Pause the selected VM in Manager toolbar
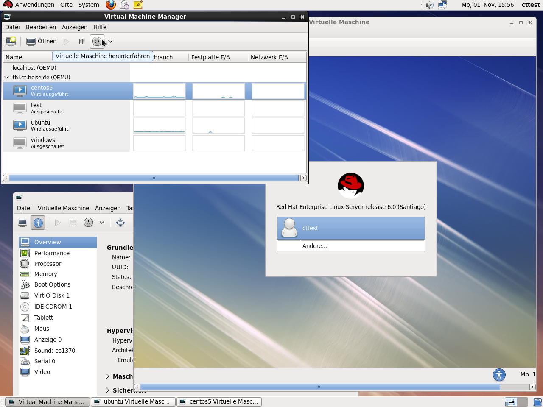 tap(82, 42)
